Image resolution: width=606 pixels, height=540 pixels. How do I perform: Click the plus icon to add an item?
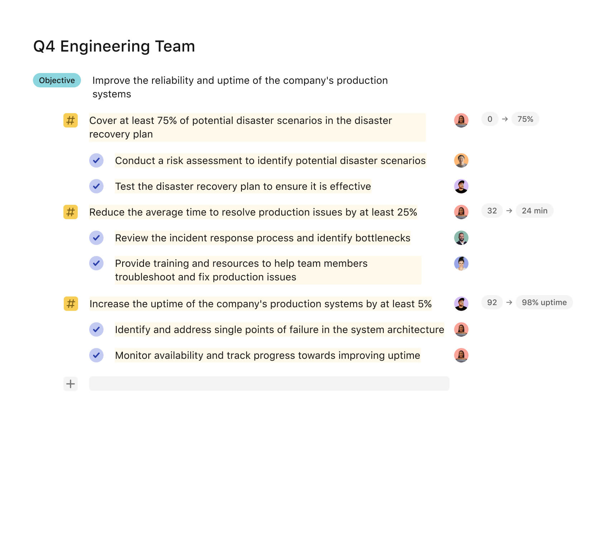(x=71, y=384)
